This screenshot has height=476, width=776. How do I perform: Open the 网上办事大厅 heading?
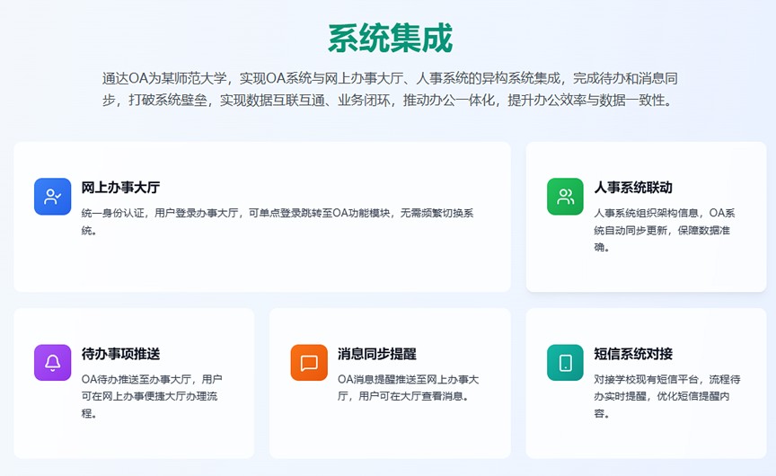(120, 188)
